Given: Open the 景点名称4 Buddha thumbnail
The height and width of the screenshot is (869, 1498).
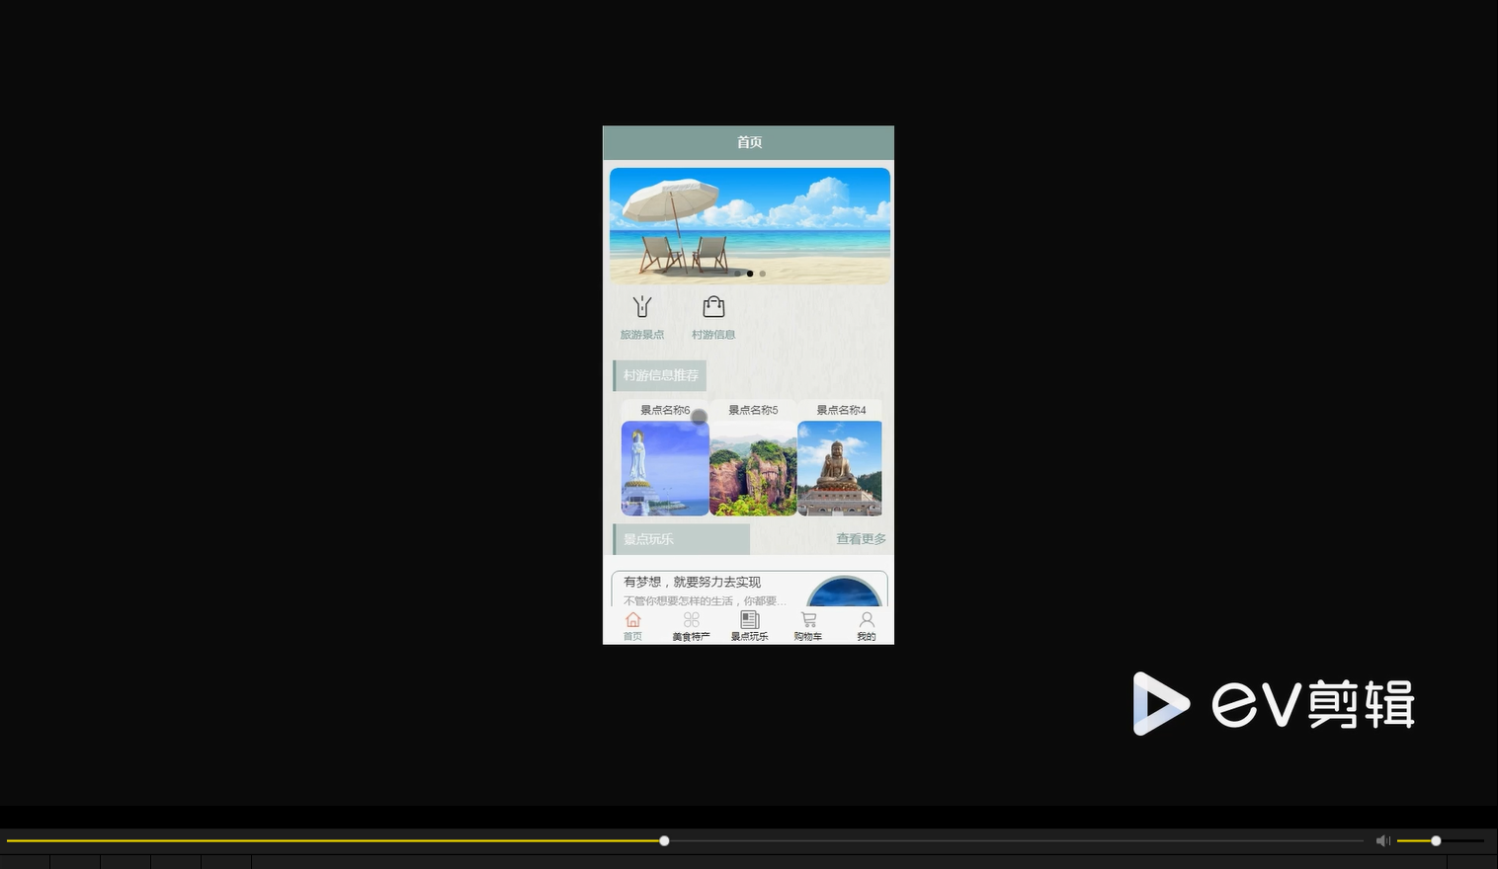Looking at the screenshot, I should coord(840,468).
